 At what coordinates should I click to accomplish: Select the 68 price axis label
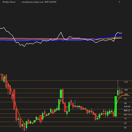pyautogui.click(x=125, y=123)
